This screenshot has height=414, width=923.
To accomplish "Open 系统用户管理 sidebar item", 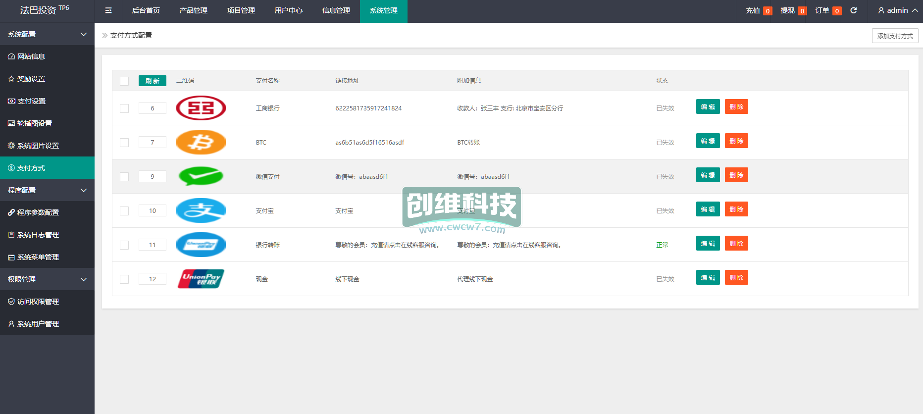I will point(47,324).
